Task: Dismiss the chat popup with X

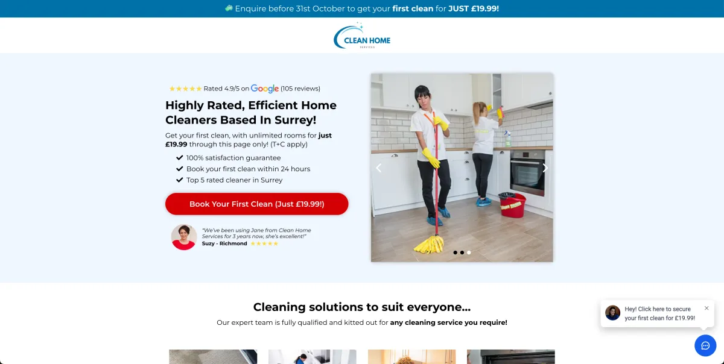Action: tap(707, 308)
